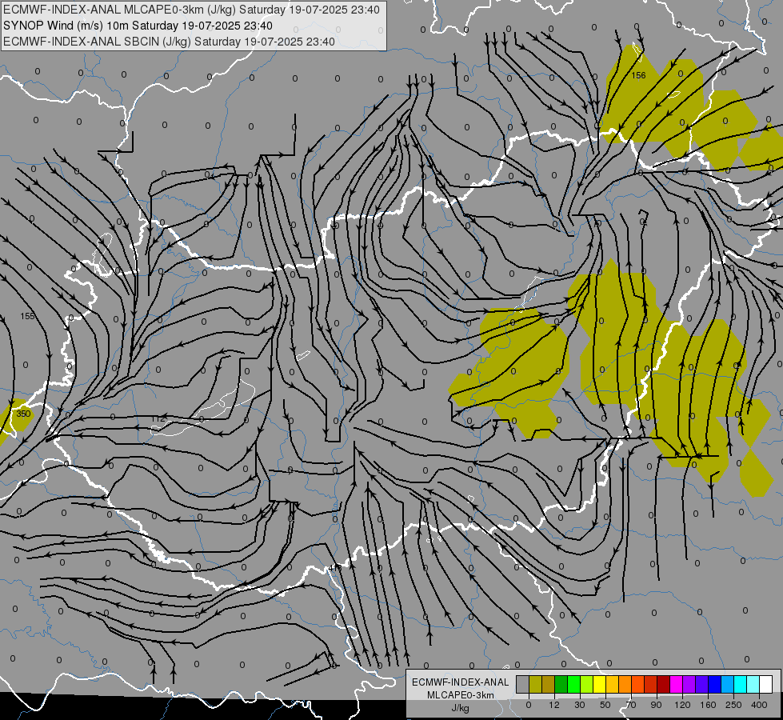Click the legend tick label 70
The width and height of the screenshot is (783, 720).
pos(631,705)
